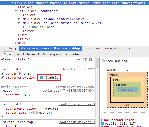Expand computed background-color property
The height and width of the screenshot is (127, 149).
point(102,120)
